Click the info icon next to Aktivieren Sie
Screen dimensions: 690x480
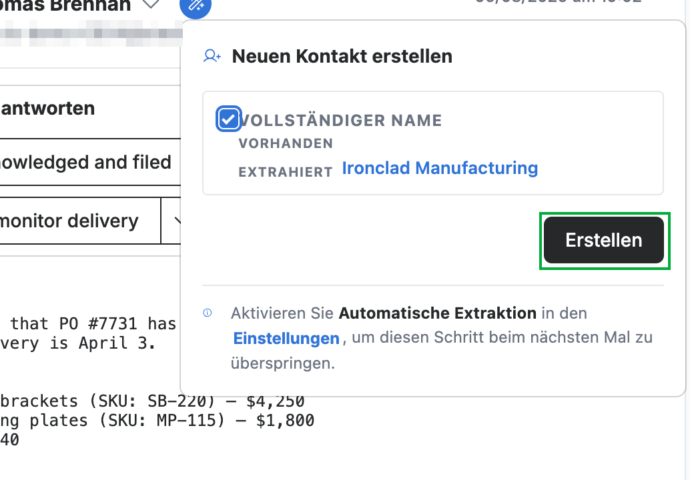pyautogui.click(x=208, y=313)
